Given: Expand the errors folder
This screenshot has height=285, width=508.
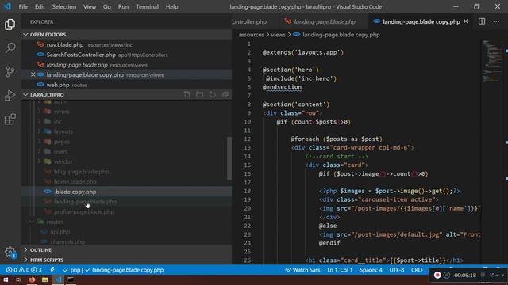Looking at the screenshot, I should pos(40,112).
